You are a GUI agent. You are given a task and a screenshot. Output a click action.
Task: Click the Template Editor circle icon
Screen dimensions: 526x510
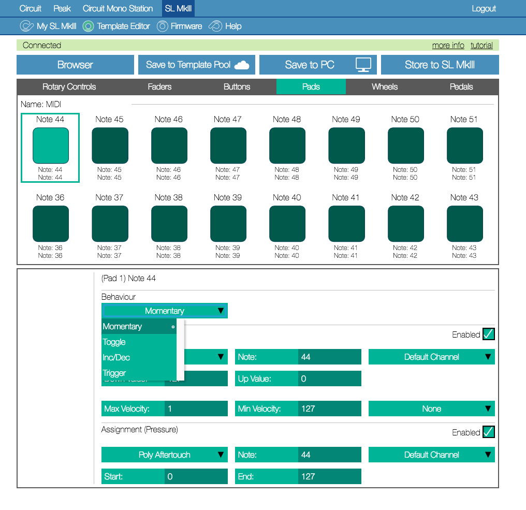[88, 26]
